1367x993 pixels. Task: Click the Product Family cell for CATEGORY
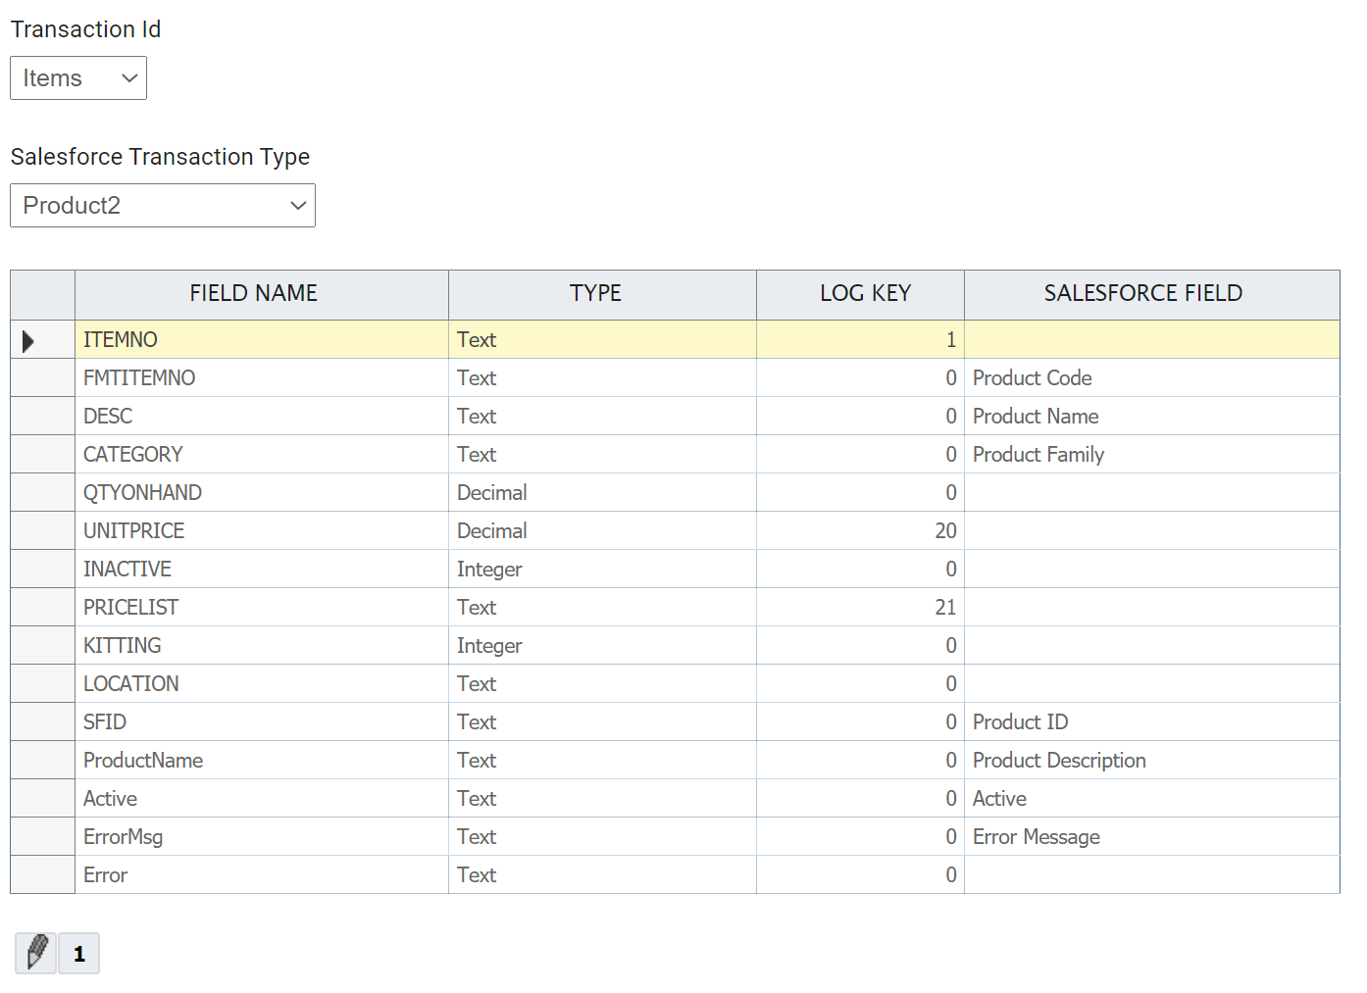coord(1150,455)
